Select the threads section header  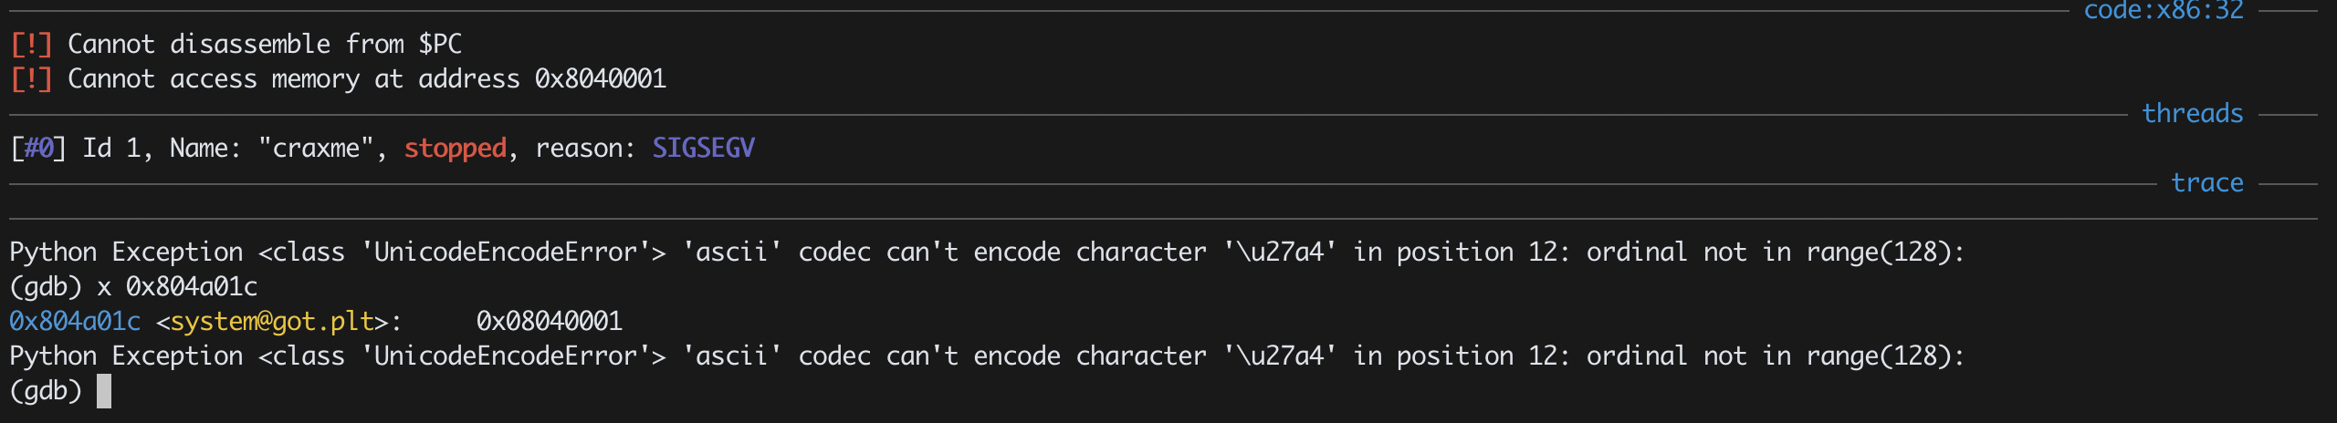point(2192,113)
